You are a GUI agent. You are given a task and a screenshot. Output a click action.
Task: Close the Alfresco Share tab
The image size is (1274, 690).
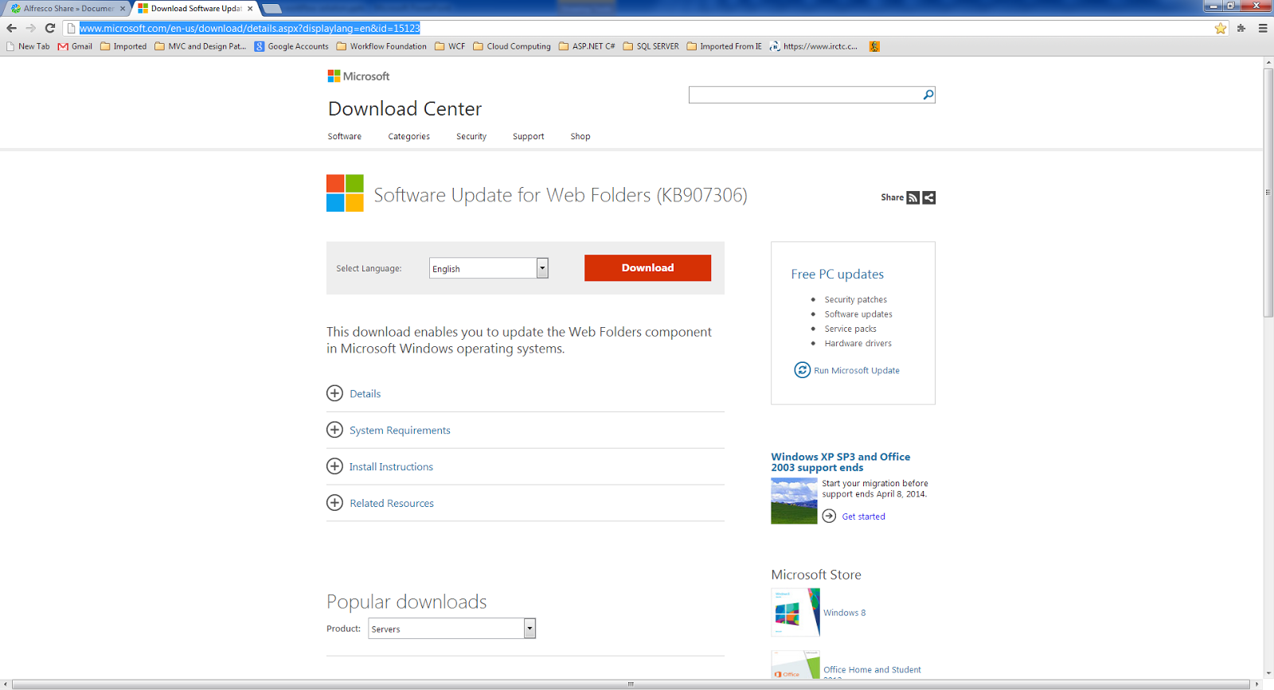pos(123,9)
